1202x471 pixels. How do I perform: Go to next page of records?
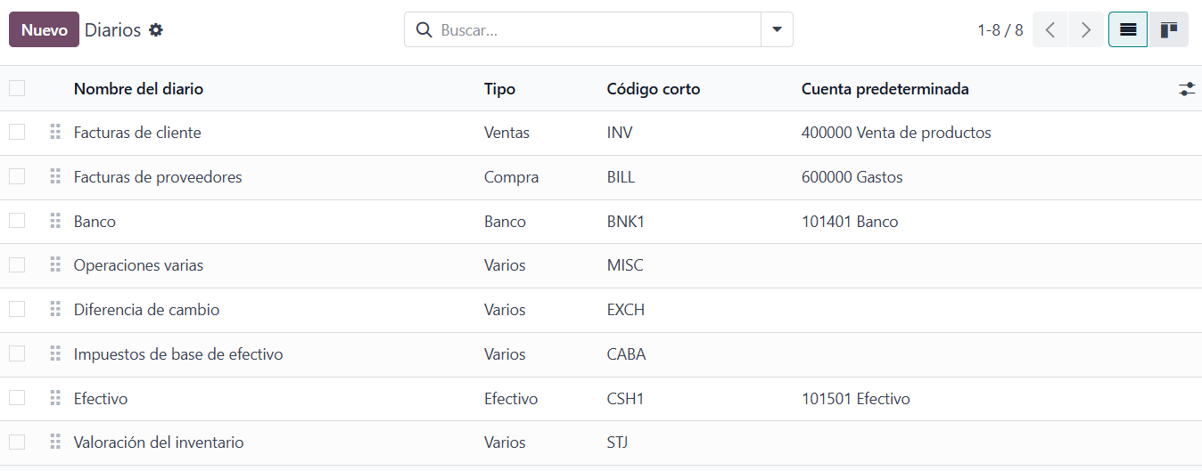[1085, 29]
